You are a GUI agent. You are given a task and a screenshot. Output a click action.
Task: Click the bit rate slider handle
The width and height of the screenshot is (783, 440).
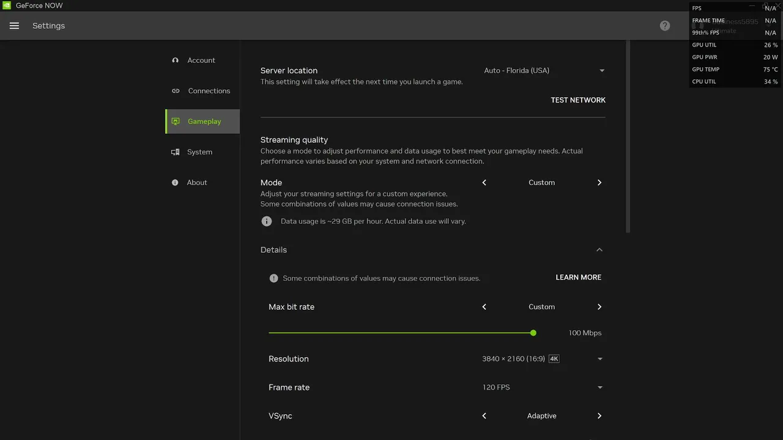coord(533,333)
